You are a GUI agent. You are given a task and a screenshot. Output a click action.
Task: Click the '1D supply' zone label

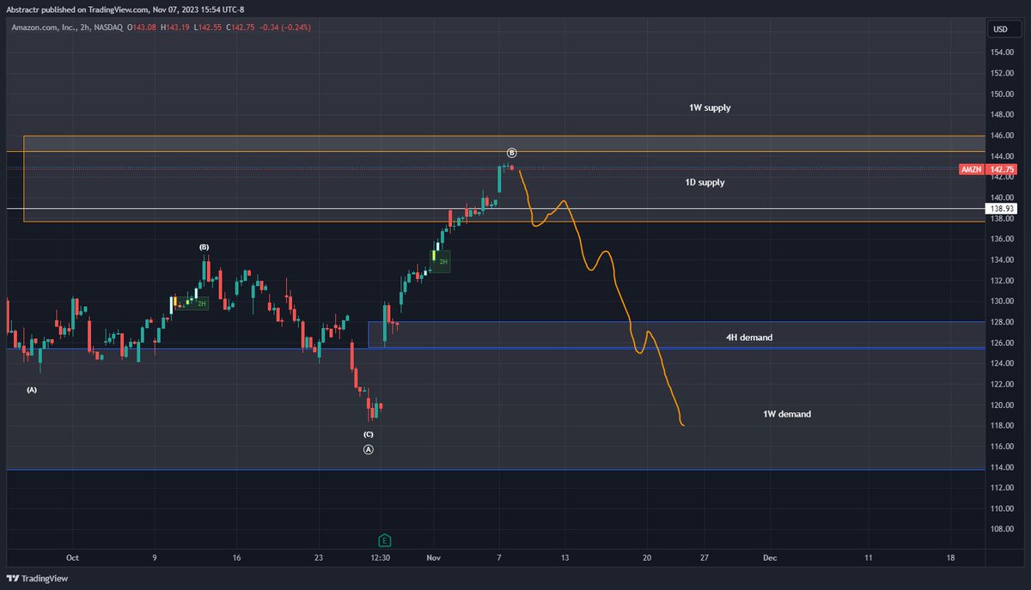[704, 183]
